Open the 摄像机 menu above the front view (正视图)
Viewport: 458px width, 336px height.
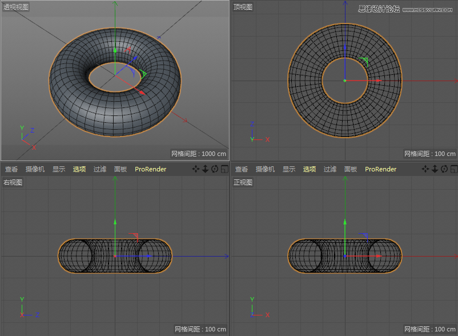[265, 169]
